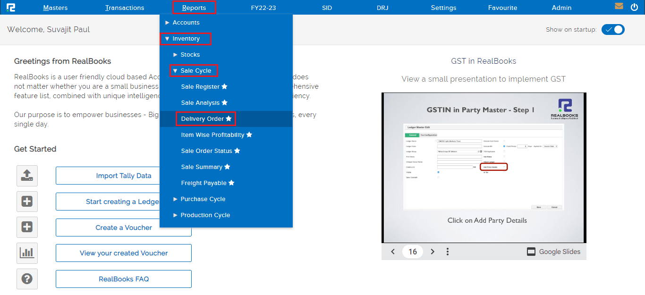
Task: Select Delivery Order from the Sale Cycle menu
Action: tap(202, 118)
